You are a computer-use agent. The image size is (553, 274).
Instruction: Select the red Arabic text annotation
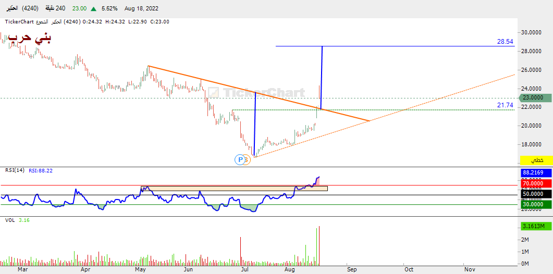coord(30,39)
